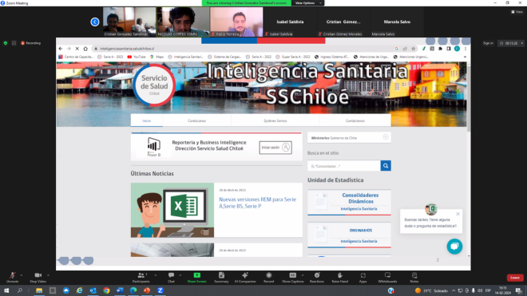Select Isabel Saldivia's participant tile
The image size is (527, 296).
click(290, 22)
